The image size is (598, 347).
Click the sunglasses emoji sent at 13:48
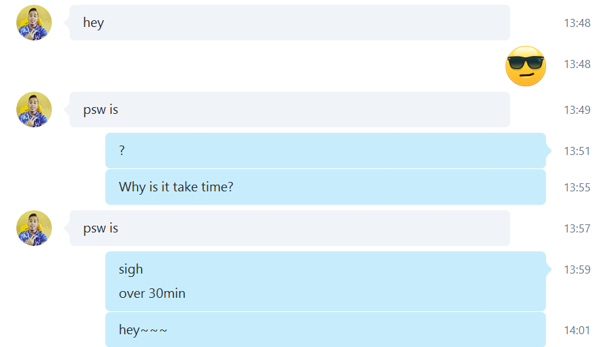(526, 66)
